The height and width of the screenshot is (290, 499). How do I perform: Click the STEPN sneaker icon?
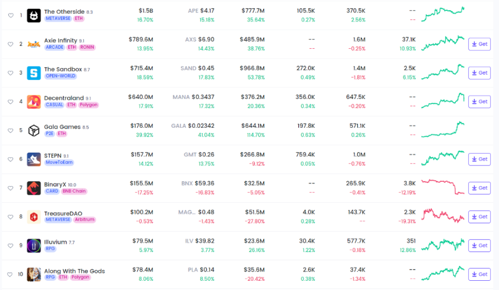(x=34, y=159)
